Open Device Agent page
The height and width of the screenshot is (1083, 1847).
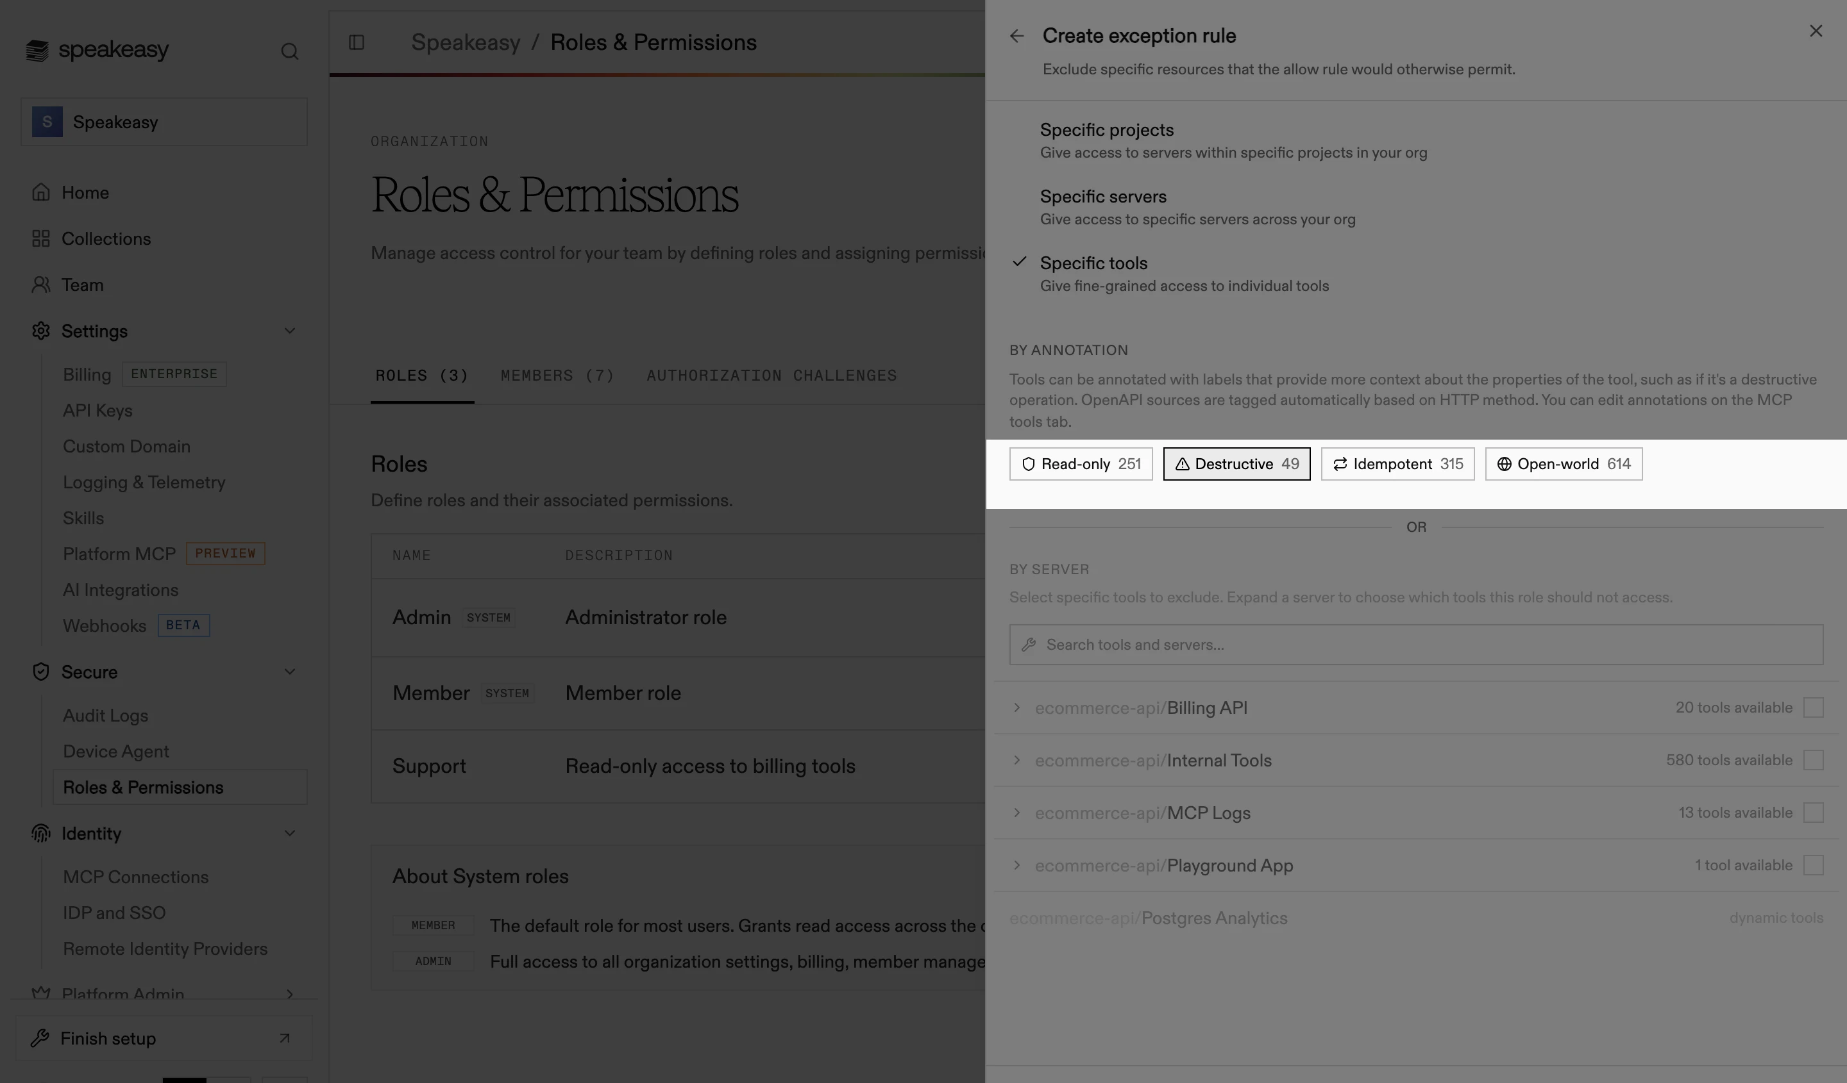(116, 751)
